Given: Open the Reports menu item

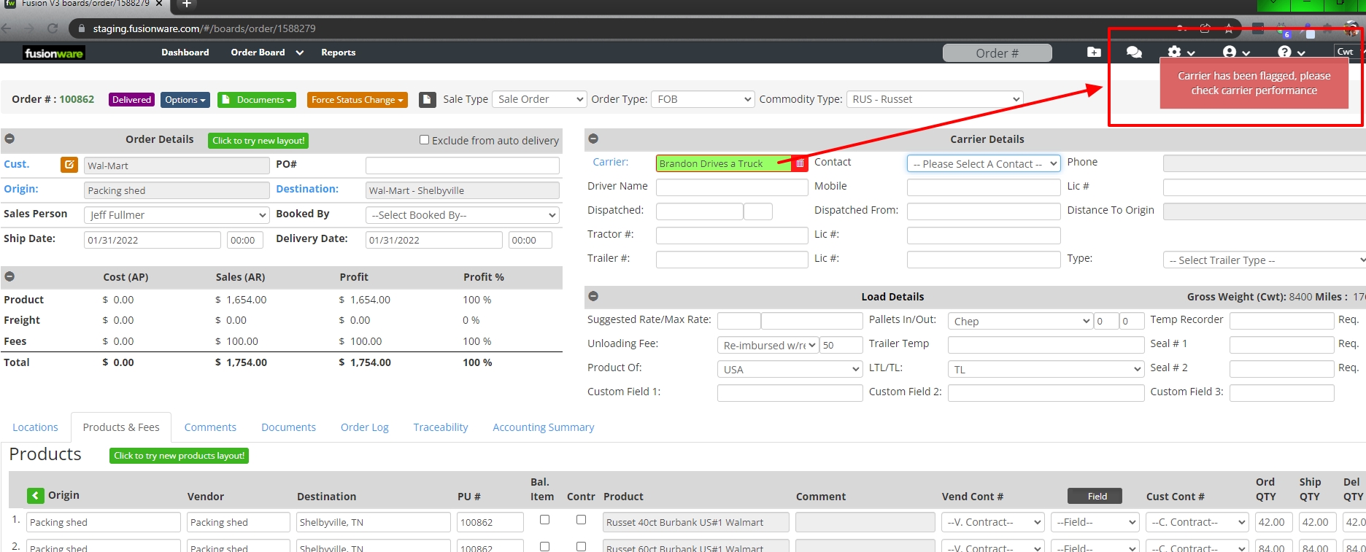Looking at the screenshot, I should 338,53.
